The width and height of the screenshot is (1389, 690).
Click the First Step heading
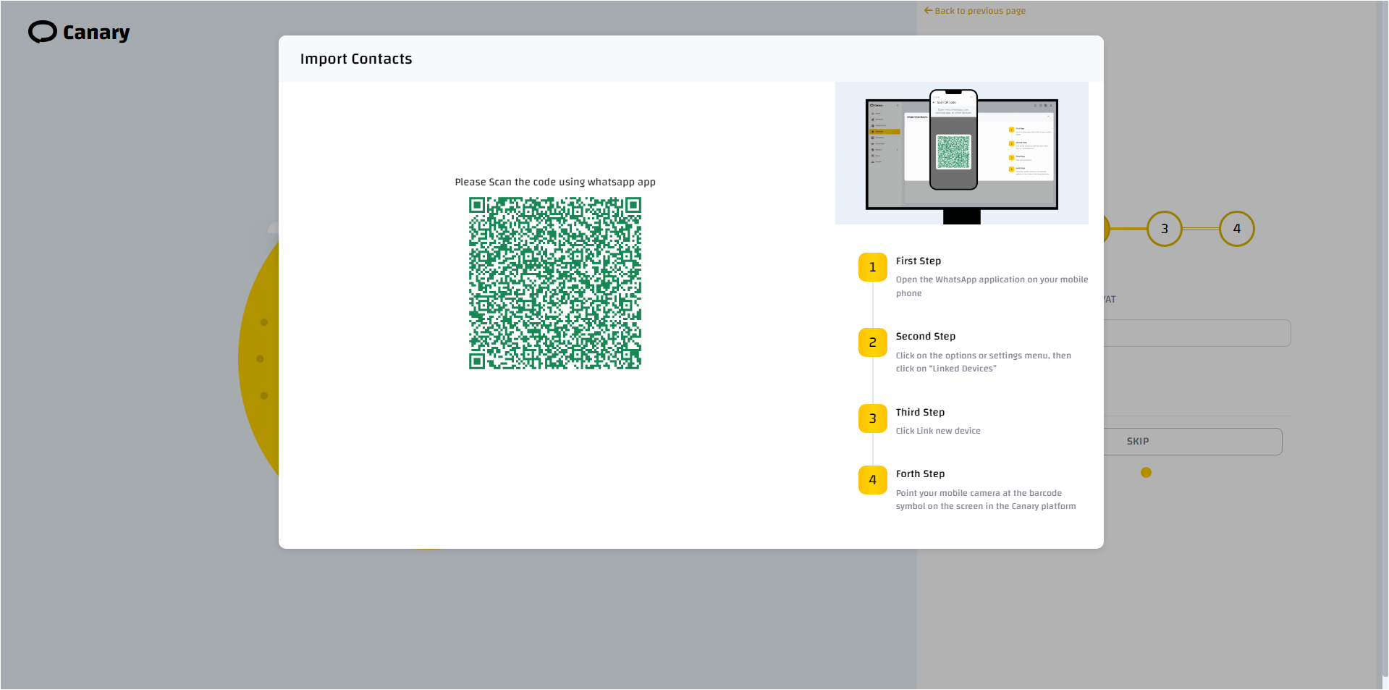pos(919,261)
